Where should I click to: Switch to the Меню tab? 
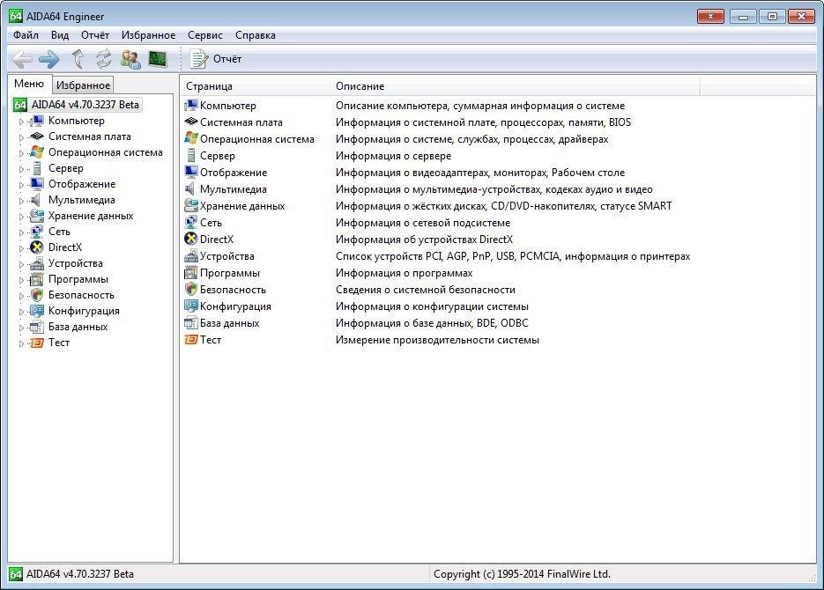[29, 84]
